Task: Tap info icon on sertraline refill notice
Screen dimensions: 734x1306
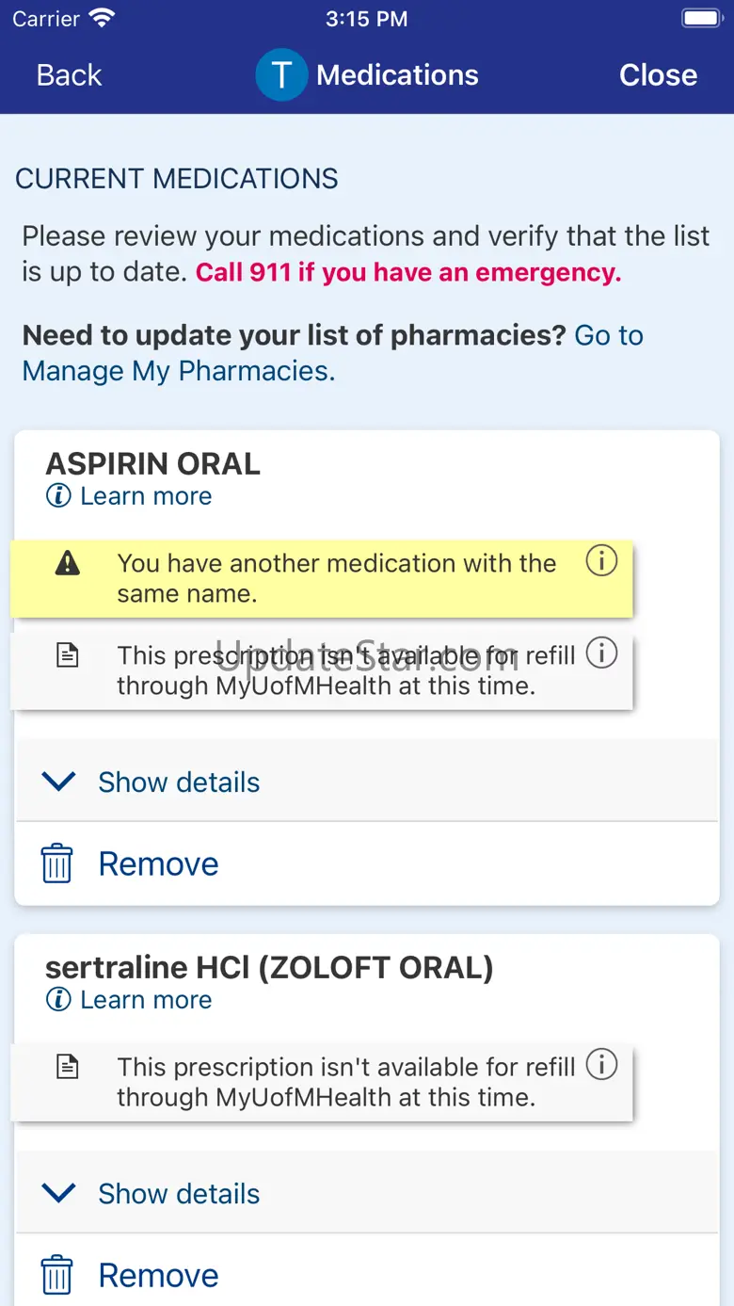Action: click(601, 1064)
